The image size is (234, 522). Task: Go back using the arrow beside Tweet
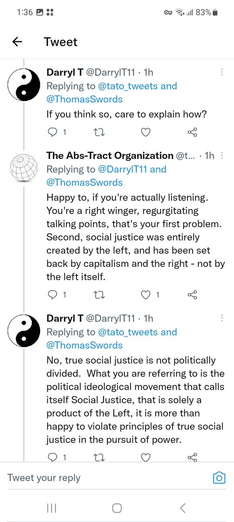17,42
